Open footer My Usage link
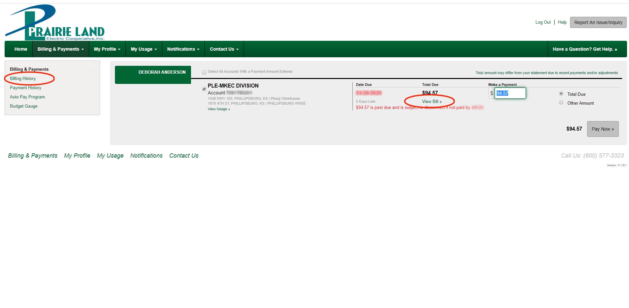Viewport: 629px width, 308px height. pos(110,156)
